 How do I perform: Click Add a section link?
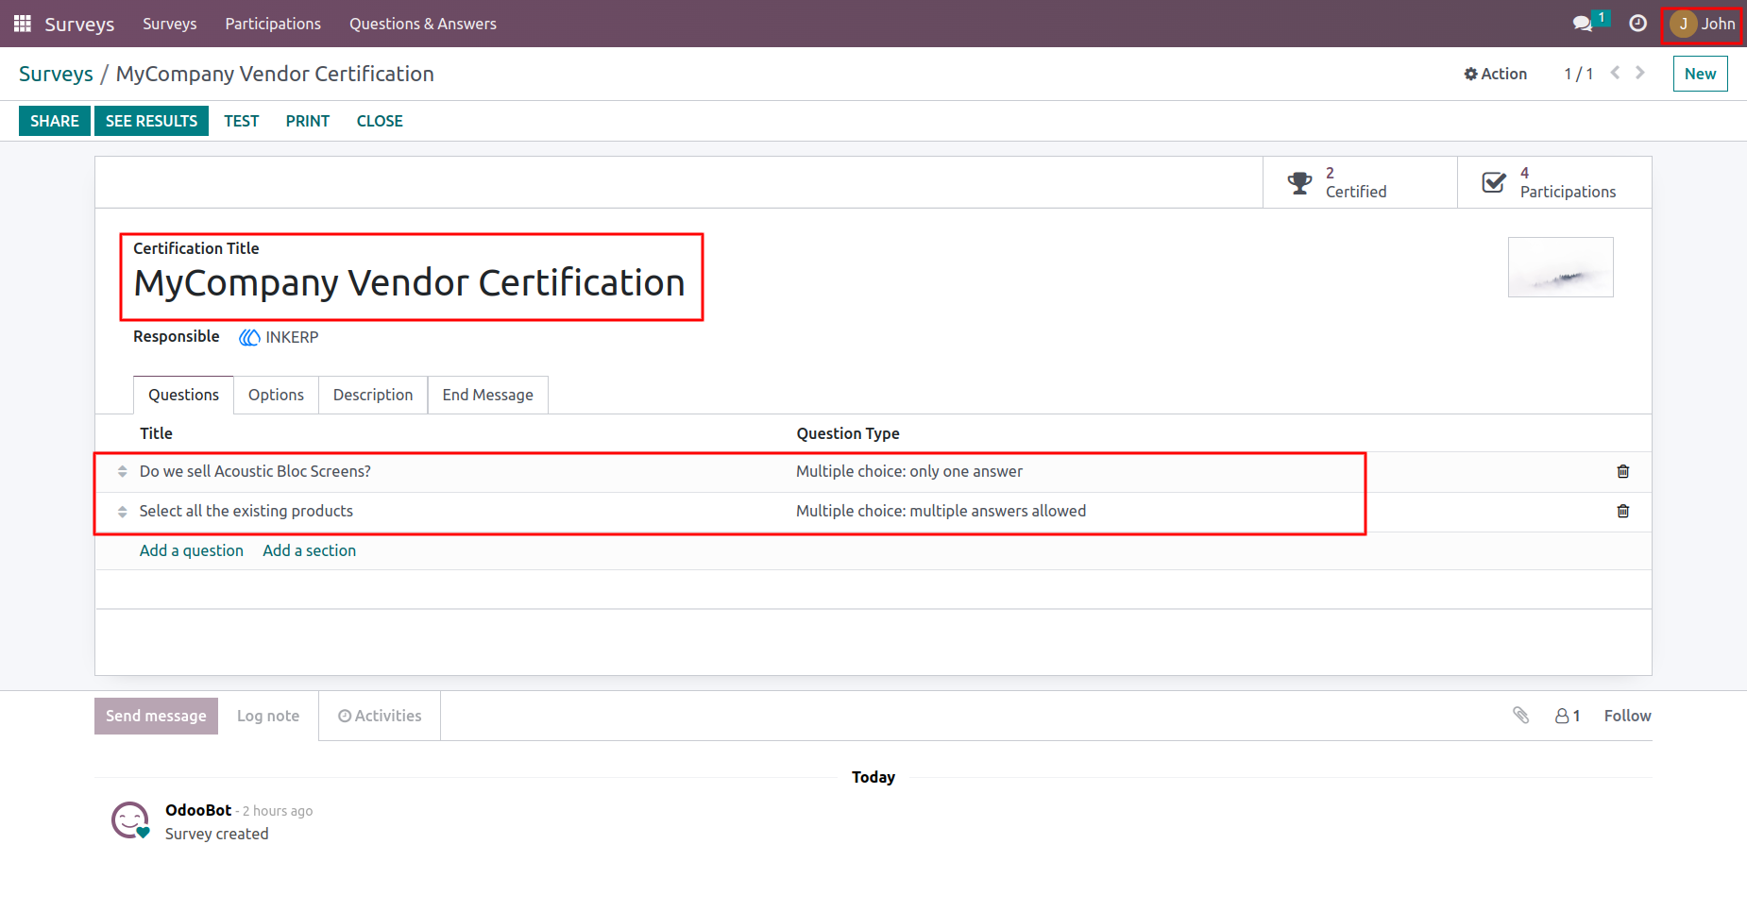tap(310, 550)
